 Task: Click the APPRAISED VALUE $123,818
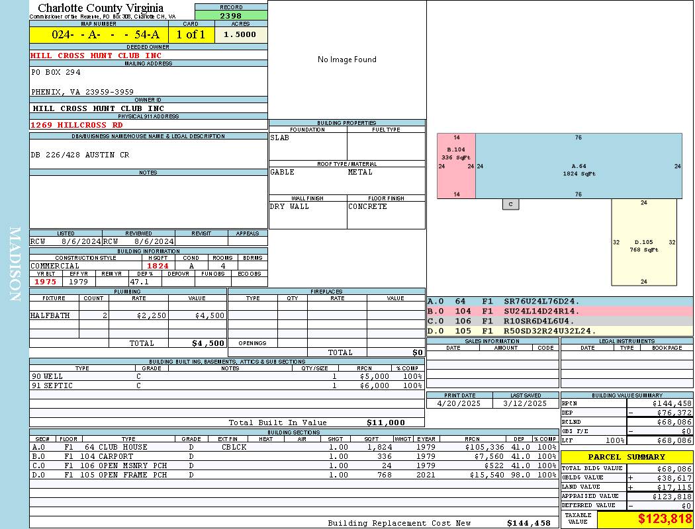tap(672, 497)
